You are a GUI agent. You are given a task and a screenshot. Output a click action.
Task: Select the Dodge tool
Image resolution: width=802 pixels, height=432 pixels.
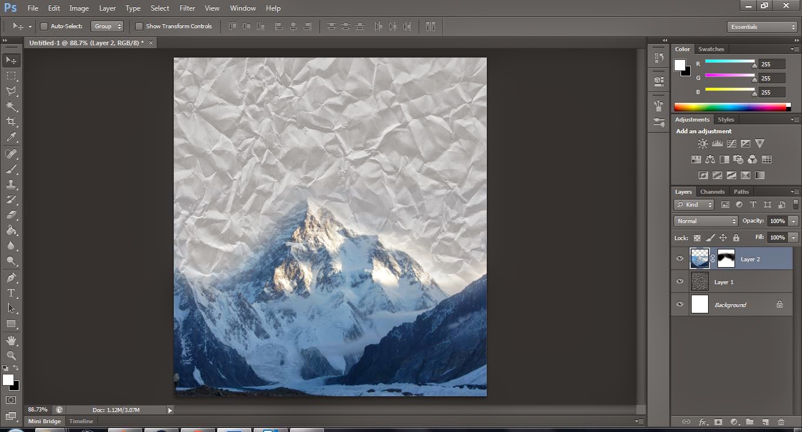(11, 261)
